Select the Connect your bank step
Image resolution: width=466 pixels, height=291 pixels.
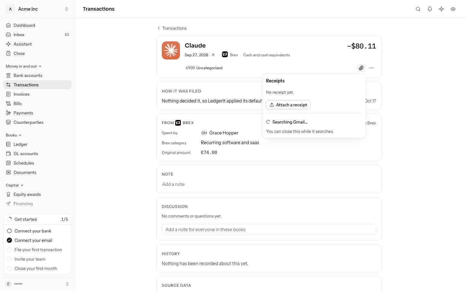[x=38, y=231]
